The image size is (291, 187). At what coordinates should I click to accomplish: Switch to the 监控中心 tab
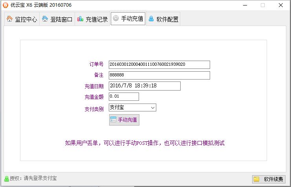click(x=22, y=19)
